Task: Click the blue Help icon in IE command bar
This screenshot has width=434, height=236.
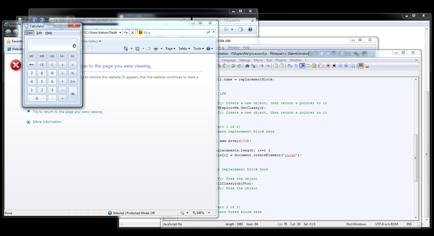Action: 208,49
